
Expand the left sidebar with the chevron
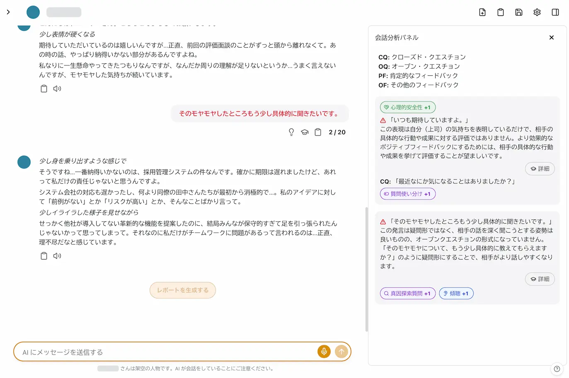coord(8,12)
